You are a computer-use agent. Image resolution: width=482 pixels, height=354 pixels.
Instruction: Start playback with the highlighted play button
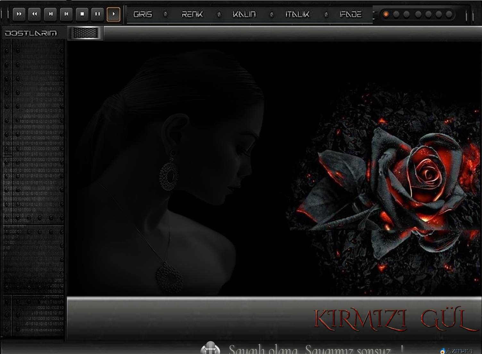click(x=113, y=14)
